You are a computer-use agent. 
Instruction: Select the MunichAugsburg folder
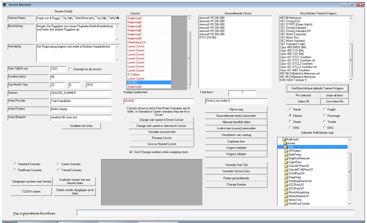point(299,192)
